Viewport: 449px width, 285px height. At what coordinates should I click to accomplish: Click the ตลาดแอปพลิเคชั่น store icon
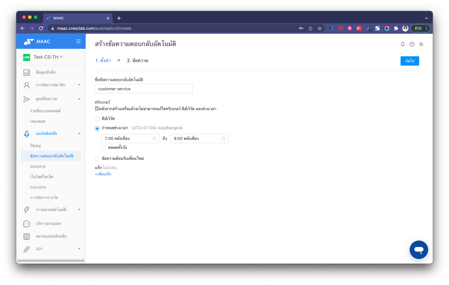pyautogui.click(x=27, y=236)
